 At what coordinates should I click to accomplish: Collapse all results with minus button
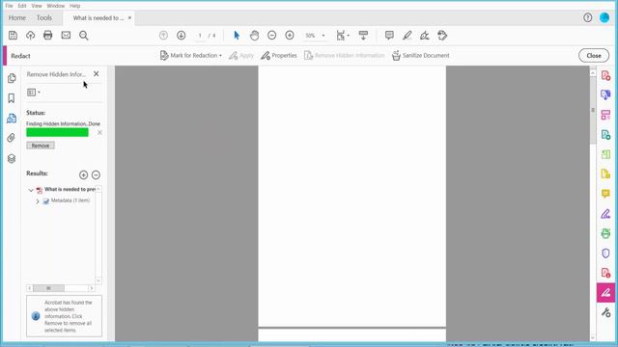pyautogui.click(x=96, y=174)
